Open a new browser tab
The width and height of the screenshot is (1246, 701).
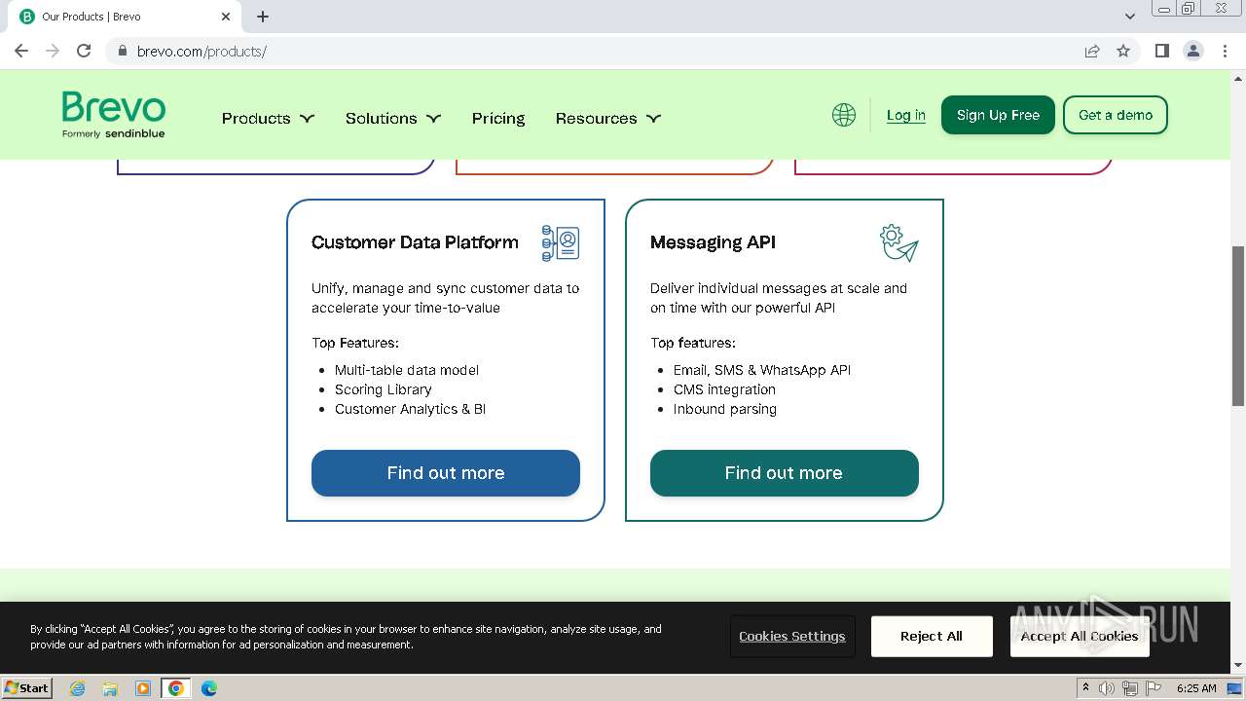(263, 17)
